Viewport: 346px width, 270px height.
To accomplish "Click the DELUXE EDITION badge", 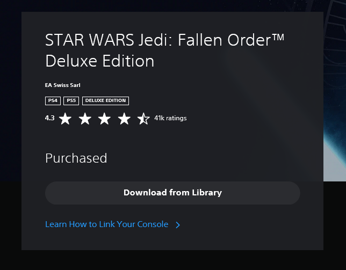I will coord(105,100).
